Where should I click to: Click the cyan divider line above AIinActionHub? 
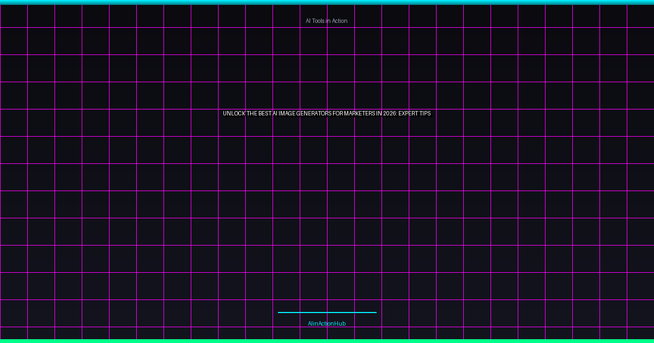point(327,313)
